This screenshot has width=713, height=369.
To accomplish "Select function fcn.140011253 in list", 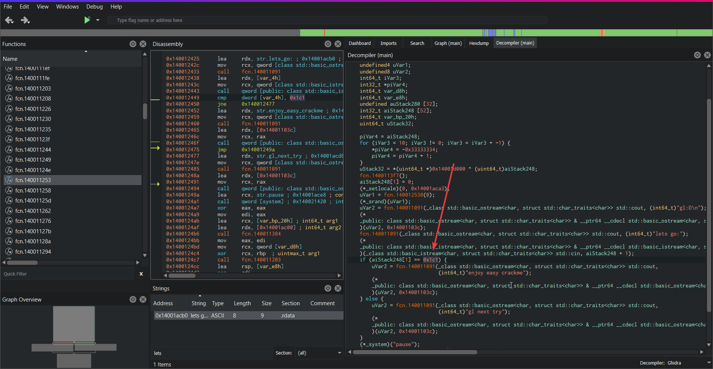I will (x=72, y=180).
